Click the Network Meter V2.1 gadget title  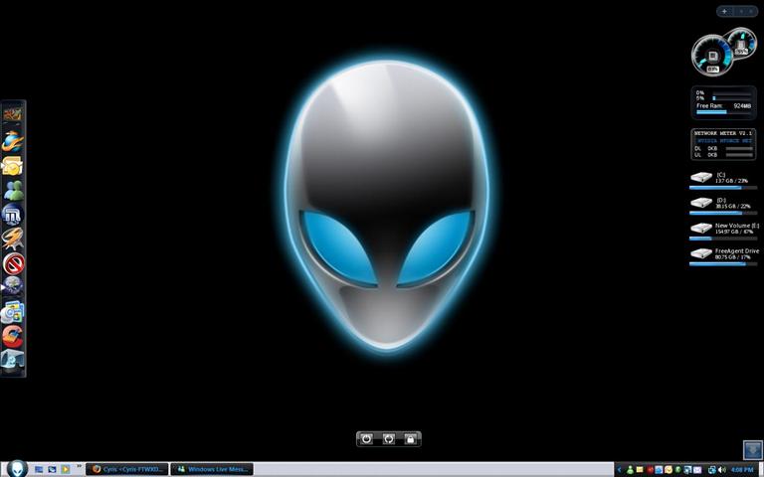pyautogui.click(x=723, y=133)
